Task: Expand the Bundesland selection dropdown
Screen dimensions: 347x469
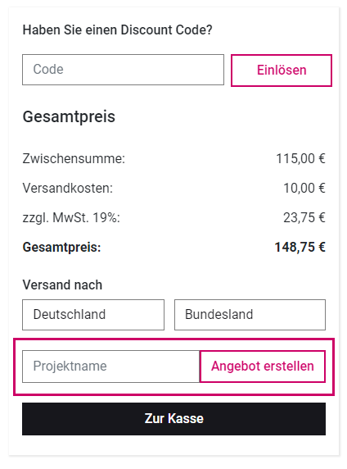Action: point(250,315)
